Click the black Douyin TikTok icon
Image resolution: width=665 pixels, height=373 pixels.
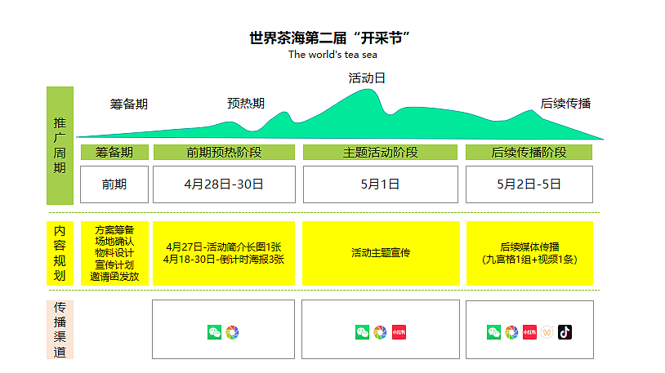(565, 332)
